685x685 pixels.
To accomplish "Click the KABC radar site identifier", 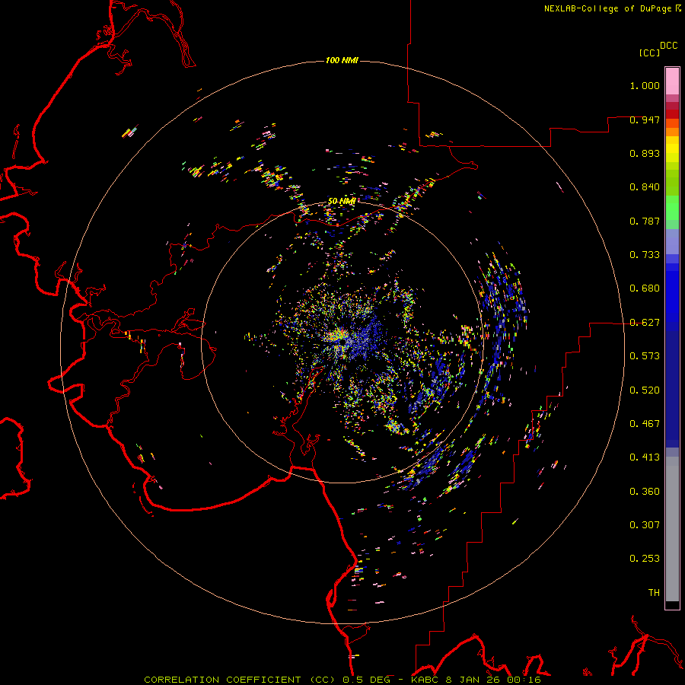I will pos(425,680).
